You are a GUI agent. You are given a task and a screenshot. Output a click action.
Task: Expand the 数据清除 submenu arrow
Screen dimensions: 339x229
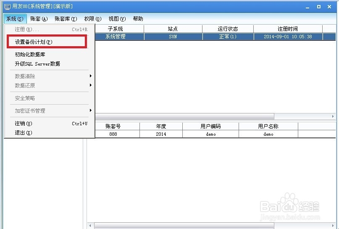91,76
